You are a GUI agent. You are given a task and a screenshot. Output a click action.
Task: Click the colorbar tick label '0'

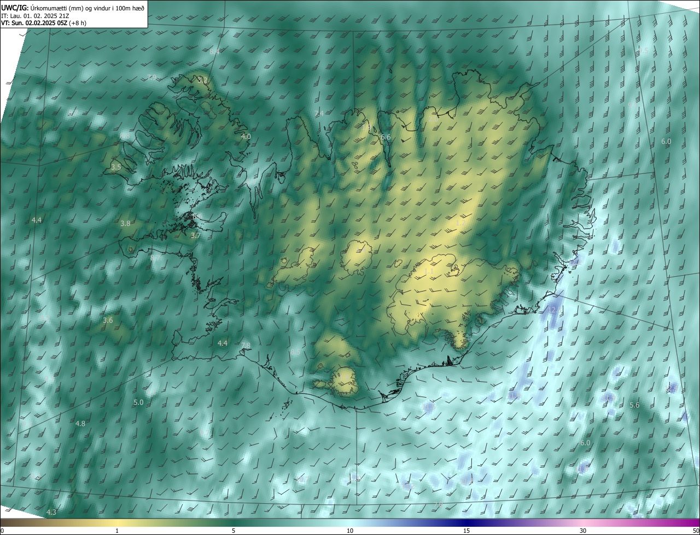[x=2, y=531]
